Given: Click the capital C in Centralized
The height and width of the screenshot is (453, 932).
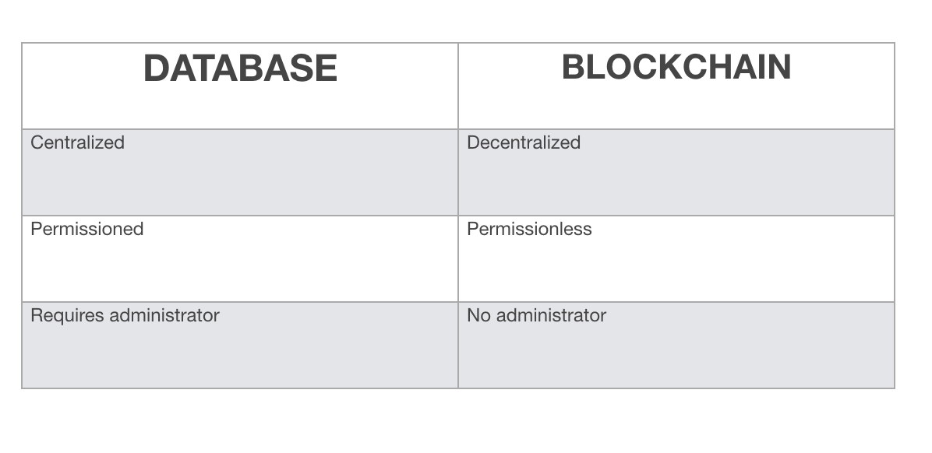Looking at the screenshot, I should [36, 142].
